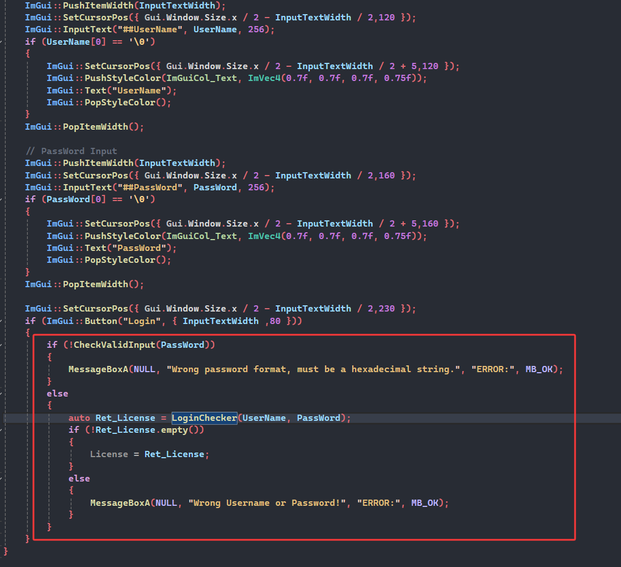Collapse the if (PassWord[0] == '\0') block
This screenshot has width=621, height=567.
click(2, 199)
